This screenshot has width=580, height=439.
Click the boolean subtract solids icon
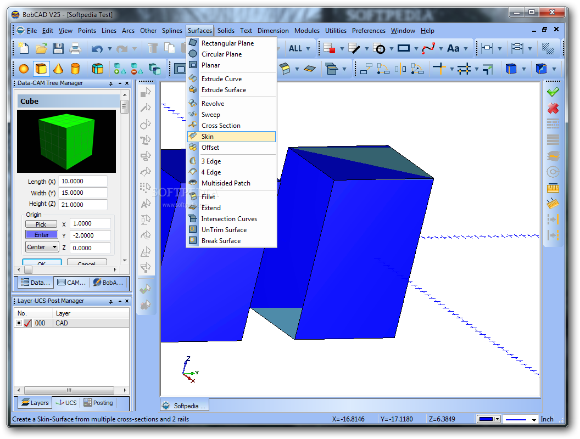[137, 69]
